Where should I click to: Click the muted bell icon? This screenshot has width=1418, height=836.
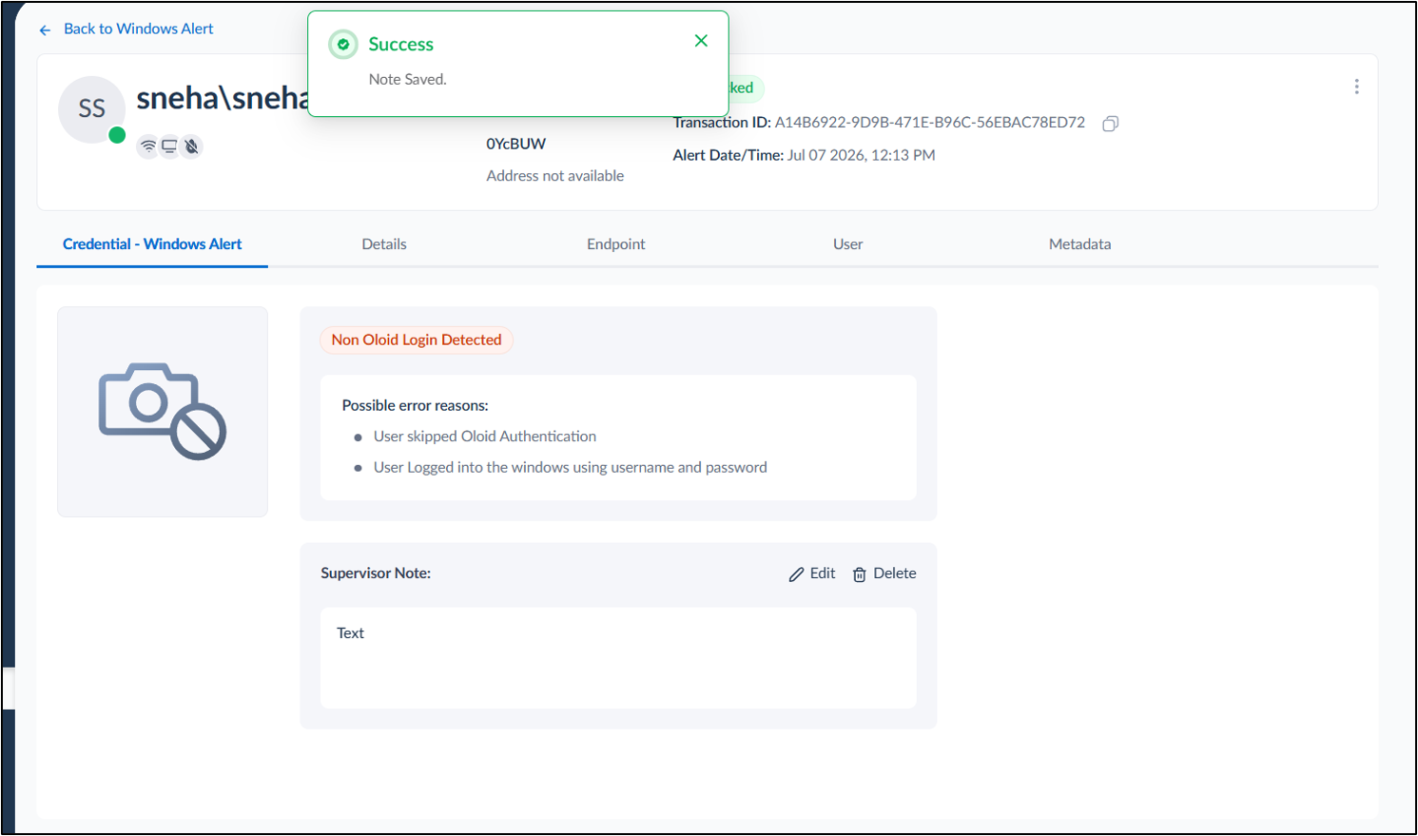point(191,146)
